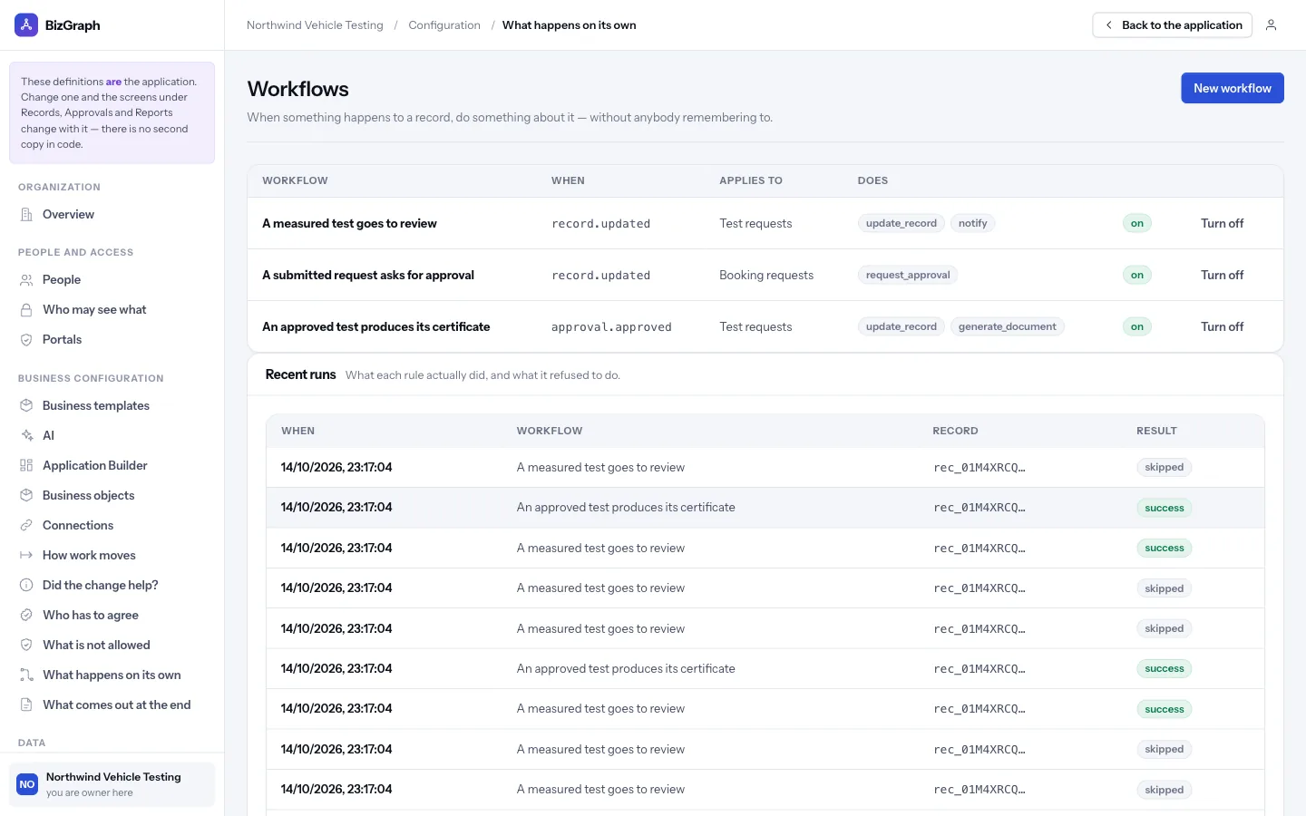Click the notify action tag

click(x=972, y=223)
